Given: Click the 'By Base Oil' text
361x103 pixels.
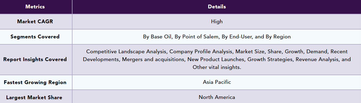Looking at the screenshot, I should tap(157, 37).
